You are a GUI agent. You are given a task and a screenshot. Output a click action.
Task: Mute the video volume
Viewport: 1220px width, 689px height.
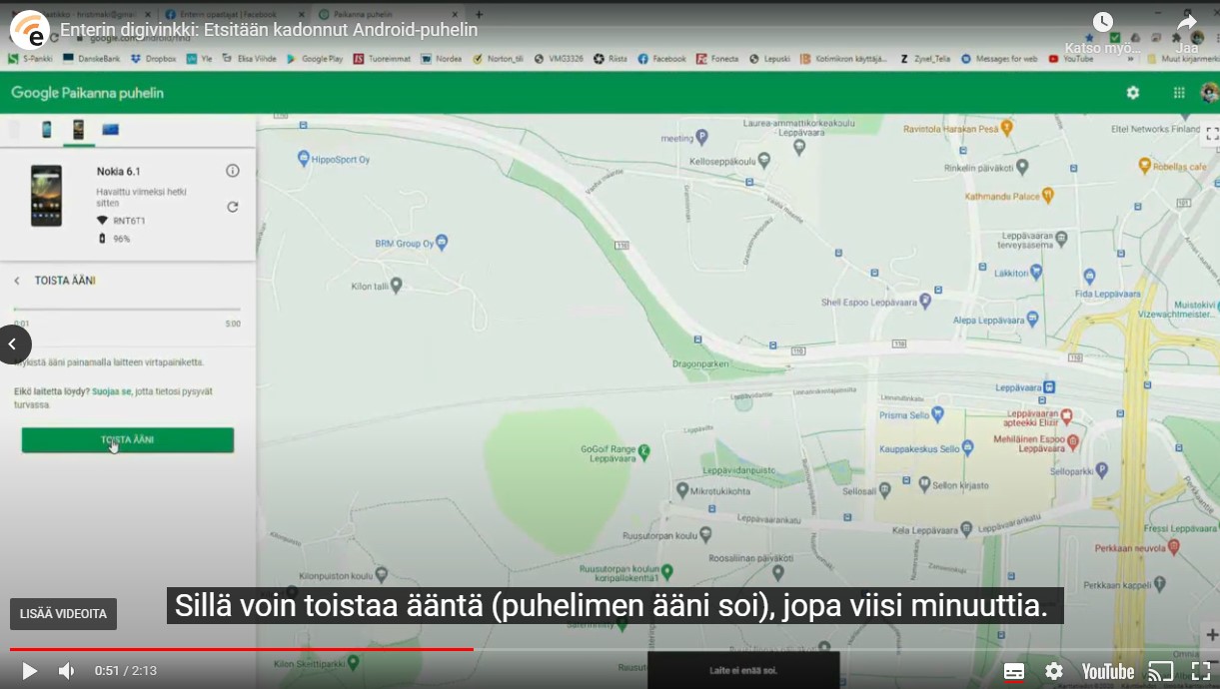pos(66,671)
